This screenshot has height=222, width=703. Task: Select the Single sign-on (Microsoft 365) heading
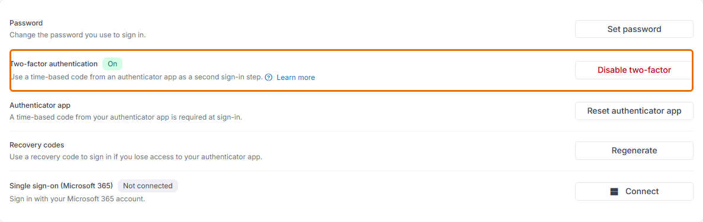(x=61, y=186)
